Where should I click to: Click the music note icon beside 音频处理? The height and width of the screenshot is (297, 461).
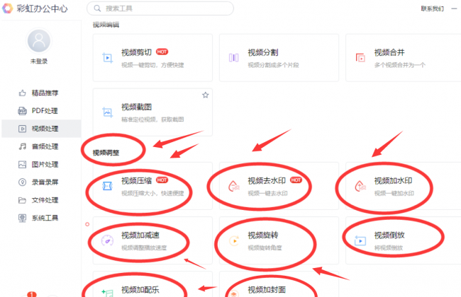pos(23,146)
